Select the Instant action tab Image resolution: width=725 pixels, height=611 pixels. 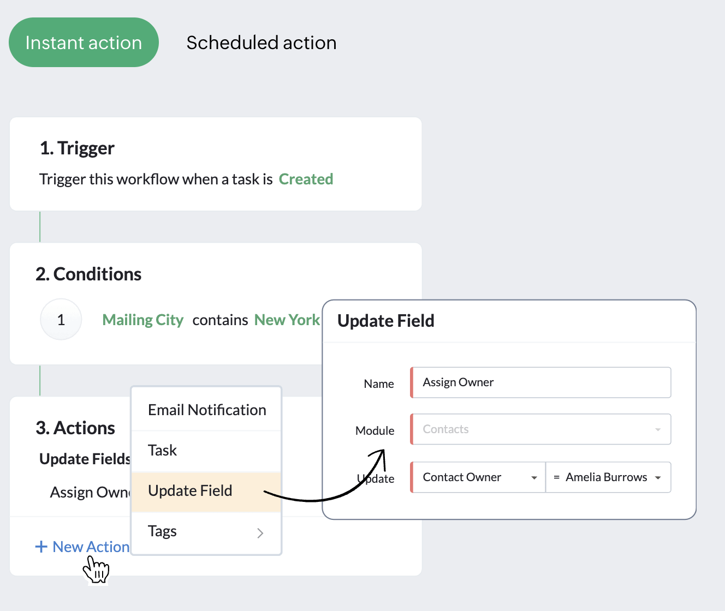pyautogui.click(x=84, y=42)
